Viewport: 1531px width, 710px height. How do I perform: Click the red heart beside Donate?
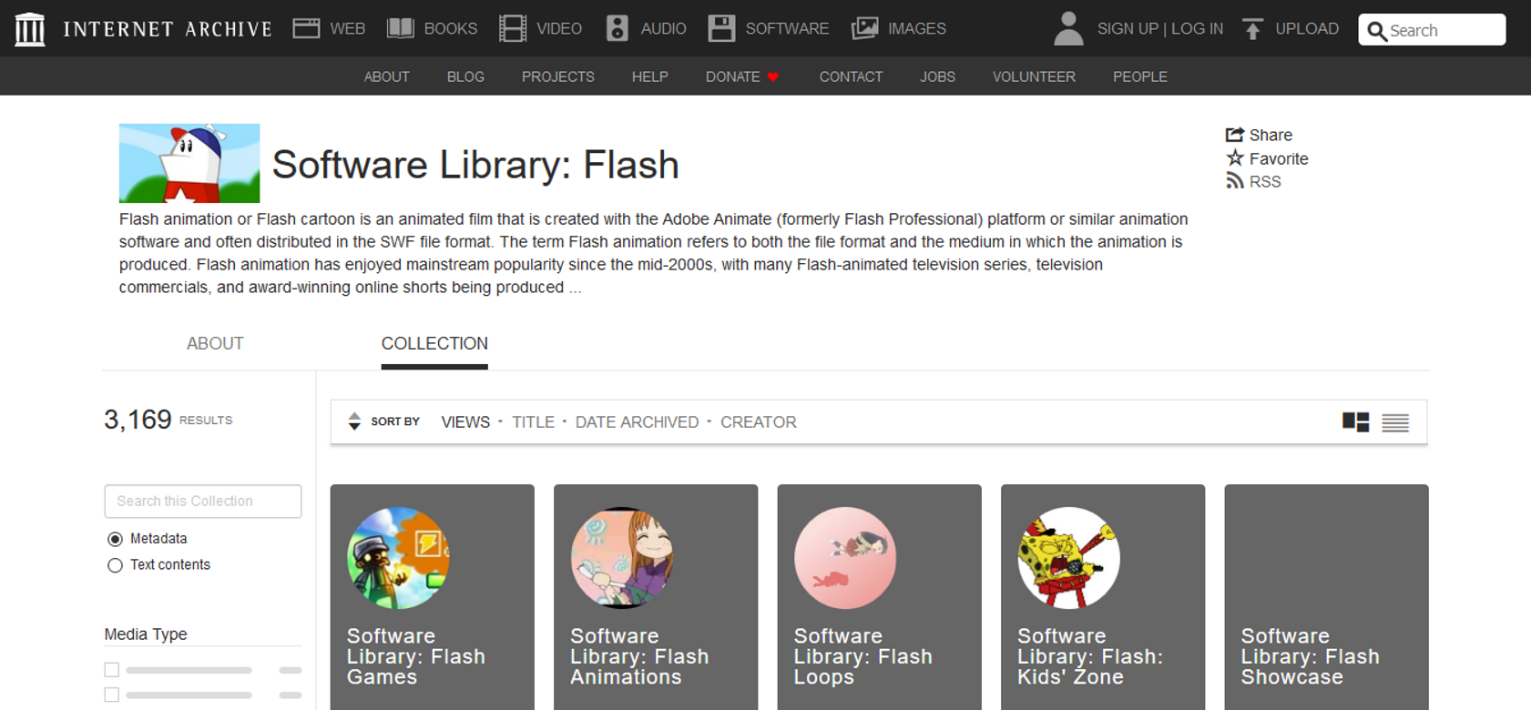pyautogui.click(x=773, y=76)
